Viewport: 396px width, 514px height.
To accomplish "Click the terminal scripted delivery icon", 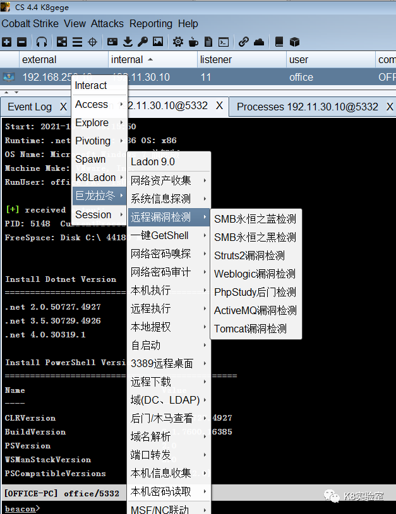I will point(224,42).
